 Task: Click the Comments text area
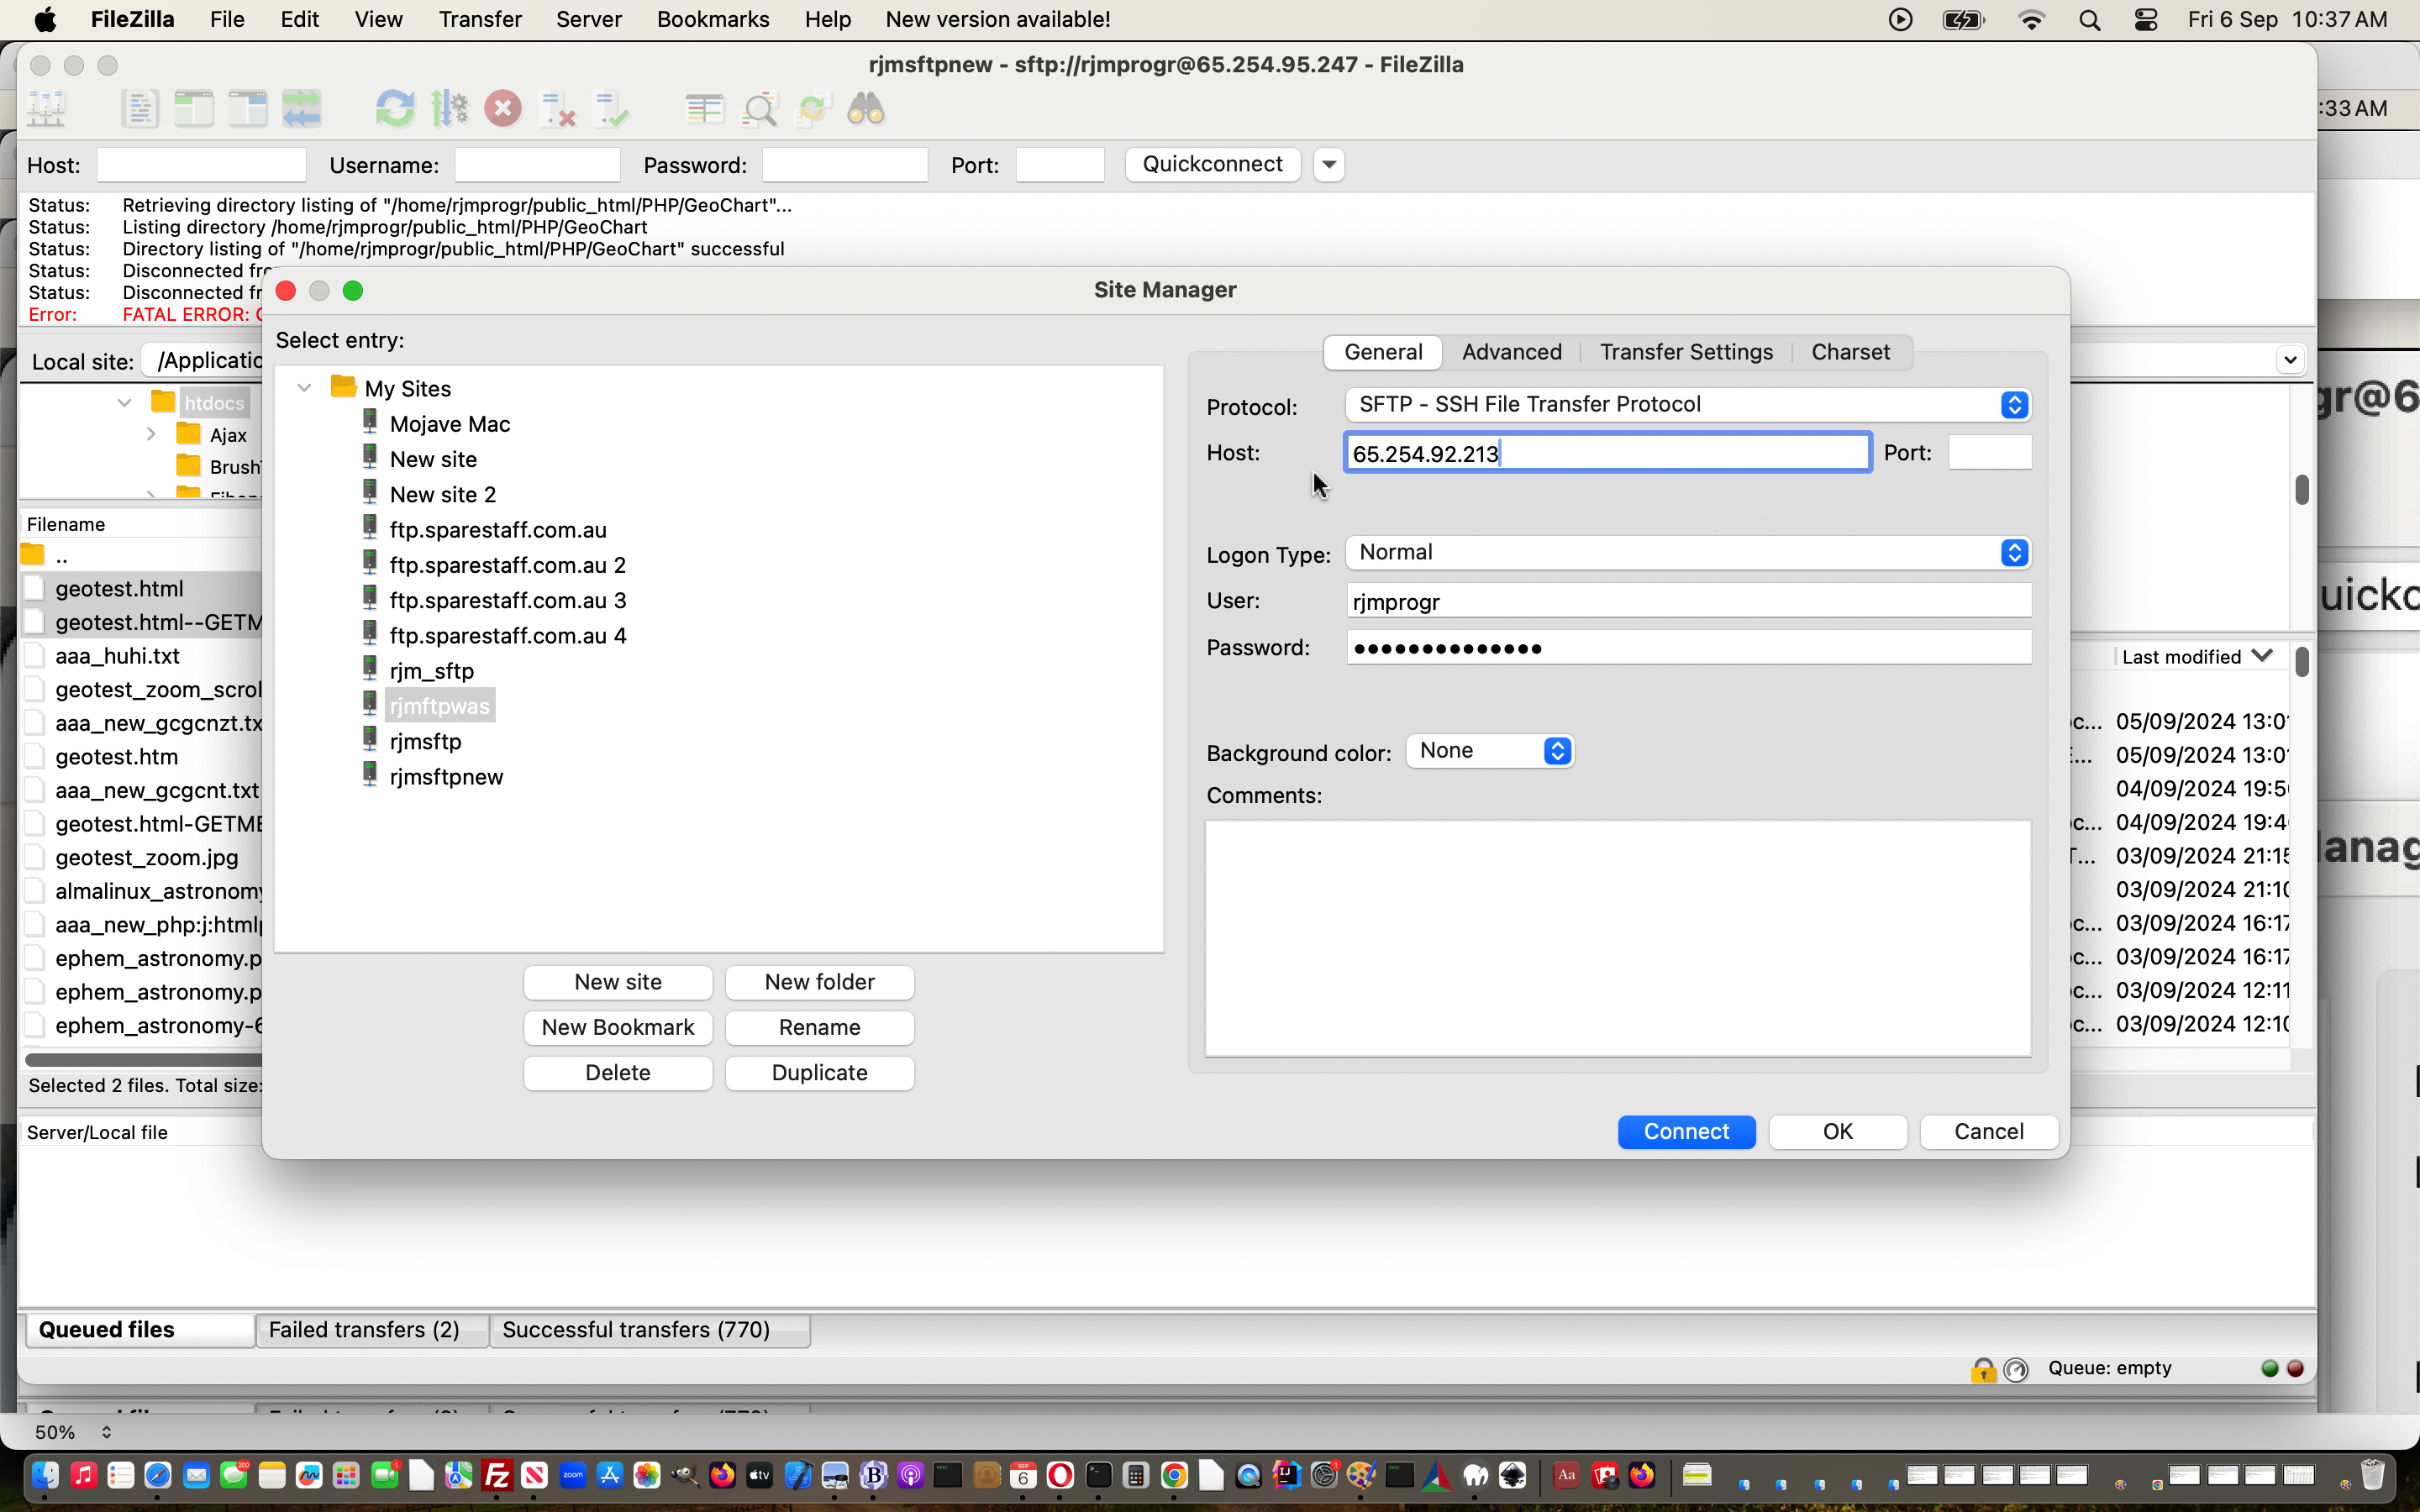1617,938
